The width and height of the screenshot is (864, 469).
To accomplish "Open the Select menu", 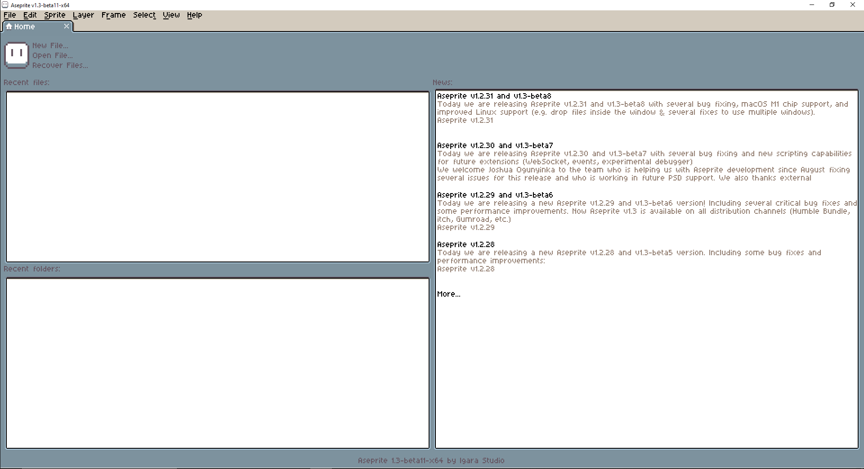I will point(144,15).
